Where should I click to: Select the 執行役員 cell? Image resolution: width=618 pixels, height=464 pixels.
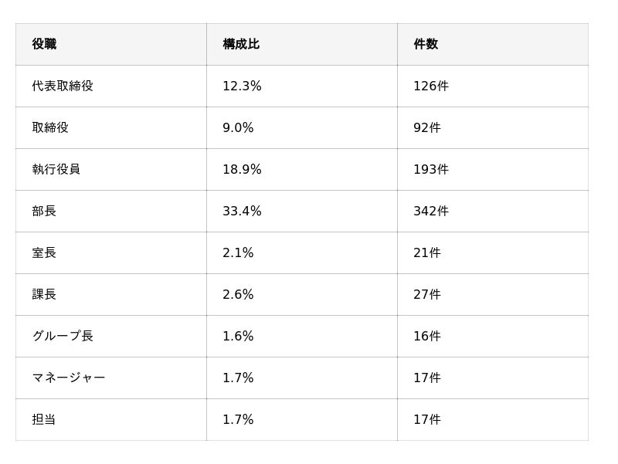tap(111, 169)
